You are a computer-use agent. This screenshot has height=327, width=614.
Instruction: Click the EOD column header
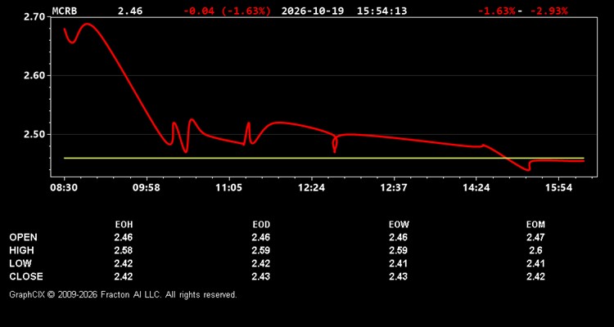261,225
